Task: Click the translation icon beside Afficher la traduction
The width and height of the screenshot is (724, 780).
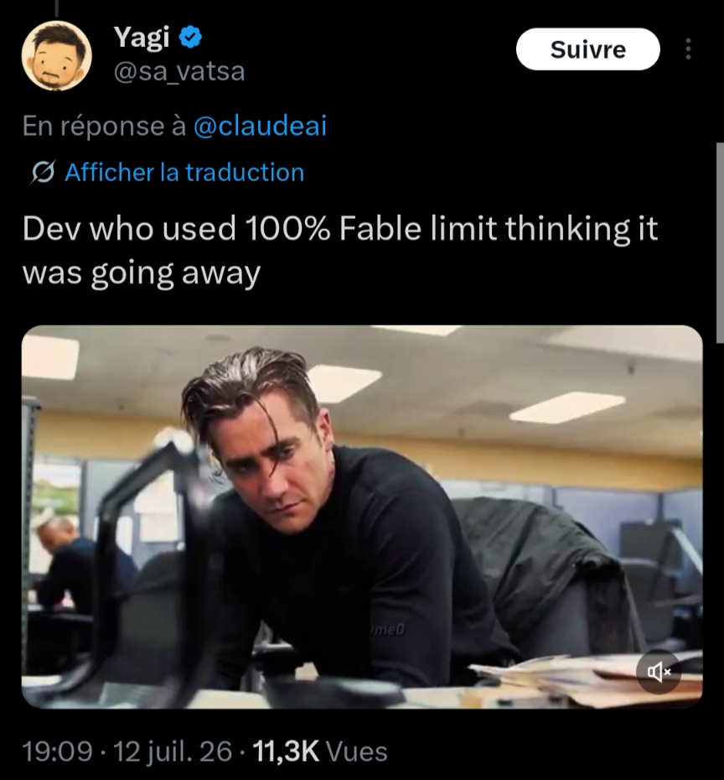Action: [x=42, y=173]
